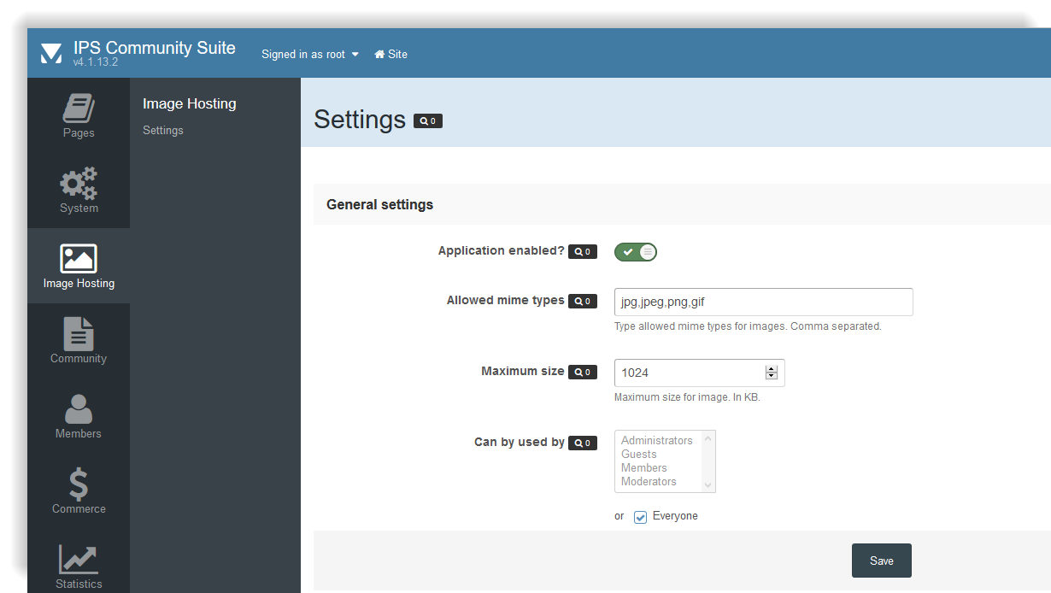Expand the Signed in as root dropdown
1051x593 pixels.
(x=310, y=54)
